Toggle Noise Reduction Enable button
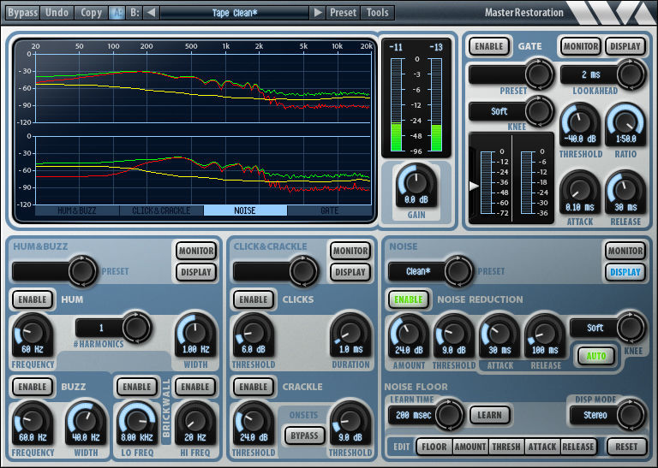Viewport: 658px width, 468px height. tap(408, 299)
